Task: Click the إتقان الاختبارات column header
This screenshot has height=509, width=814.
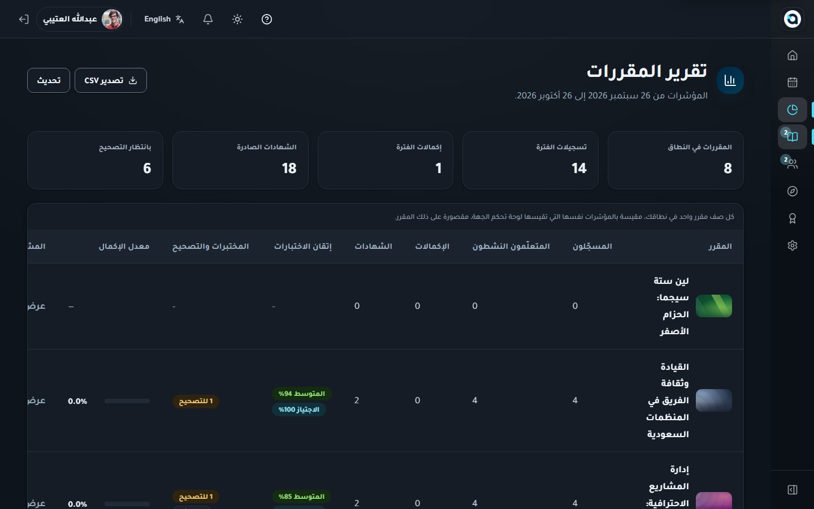Action: tap(302, 247)
